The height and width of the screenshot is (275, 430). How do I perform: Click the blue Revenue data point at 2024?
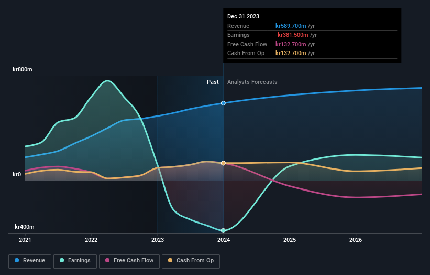(223, 103)
